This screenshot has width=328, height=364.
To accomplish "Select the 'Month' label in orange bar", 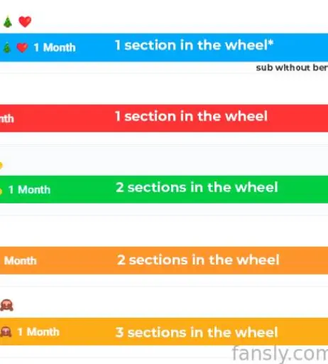I will pos(21,261).
